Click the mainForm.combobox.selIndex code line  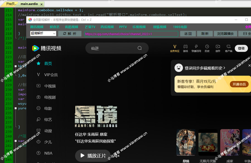click(x=50, y=10)
